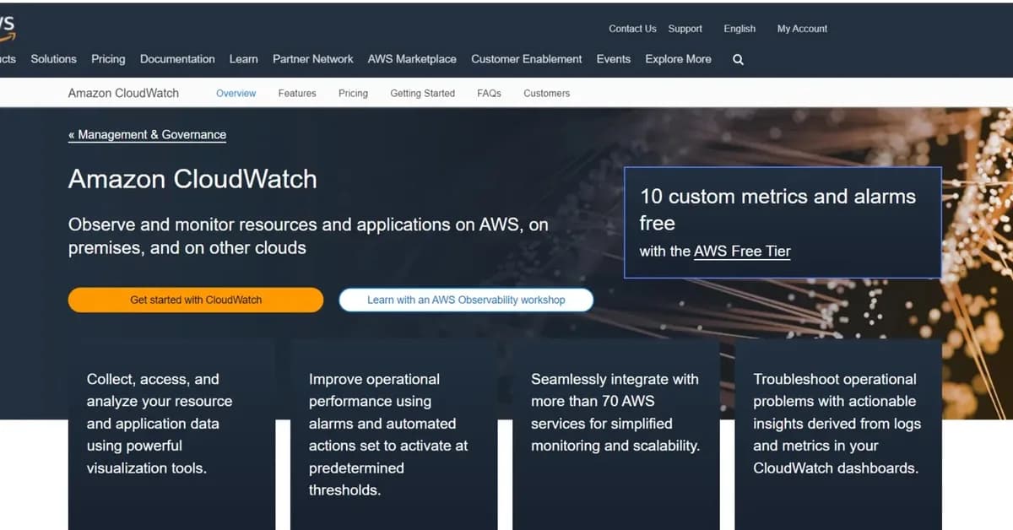
Task: Click the AWS logo
Action: 7,27
